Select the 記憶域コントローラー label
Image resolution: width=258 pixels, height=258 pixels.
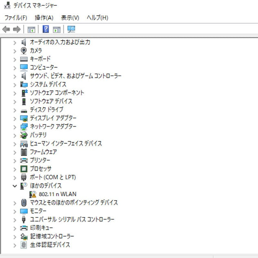point(52,237)
